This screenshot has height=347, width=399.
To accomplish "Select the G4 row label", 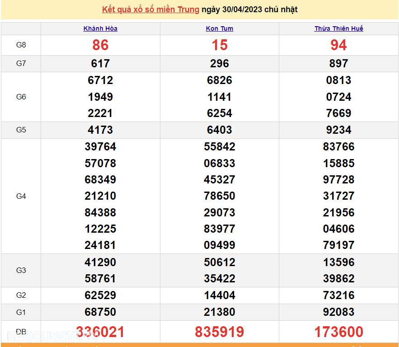I will pyautogui.click(x=21, y=196).
